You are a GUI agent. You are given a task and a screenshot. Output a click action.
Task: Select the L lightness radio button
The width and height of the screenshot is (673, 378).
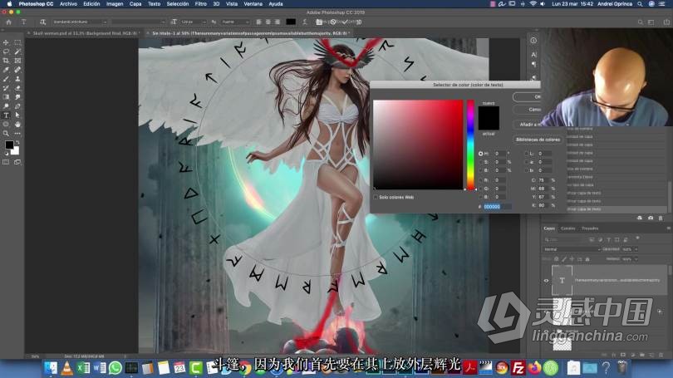527,154
